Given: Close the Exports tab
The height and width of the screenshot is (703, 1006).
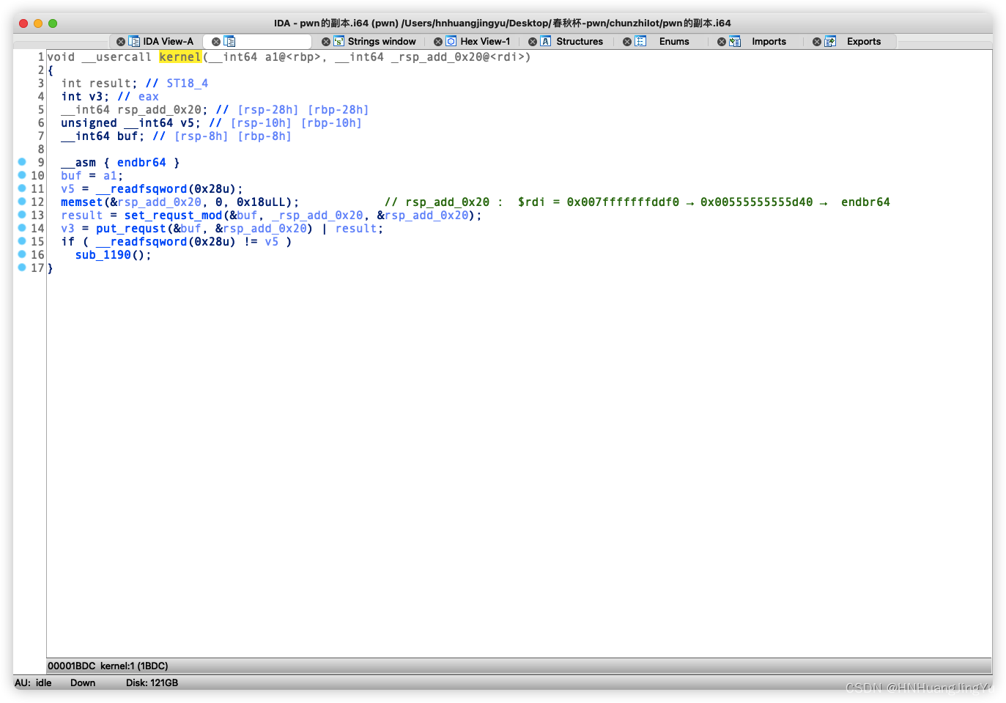Looking at the screenshot, I should click(x=817, y=42).
